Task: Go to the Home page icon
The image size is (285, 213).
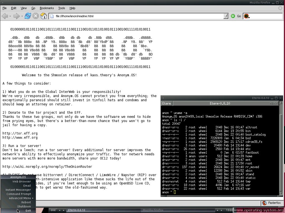Action: (x=44, y=16)
